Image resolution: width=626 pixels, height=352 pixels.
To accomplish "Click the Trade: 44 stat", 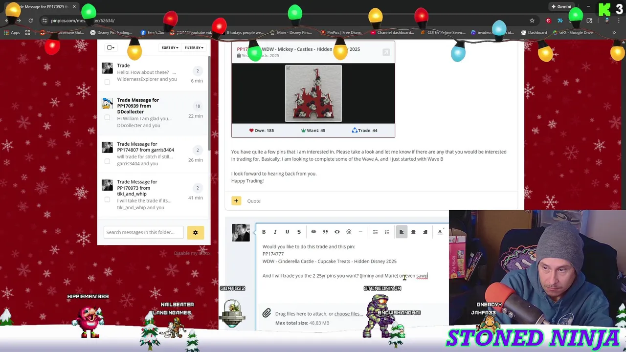I will coord(364,131).
